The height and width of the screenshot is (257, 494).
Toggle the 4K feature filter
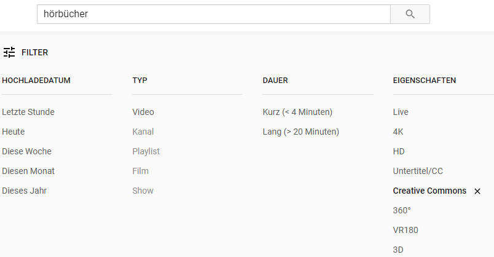pyautogui.click(x=398, y=132)
